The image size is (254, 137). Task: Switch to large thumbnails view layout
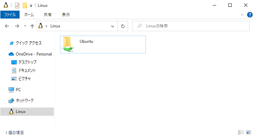click(x=249, y=133)
